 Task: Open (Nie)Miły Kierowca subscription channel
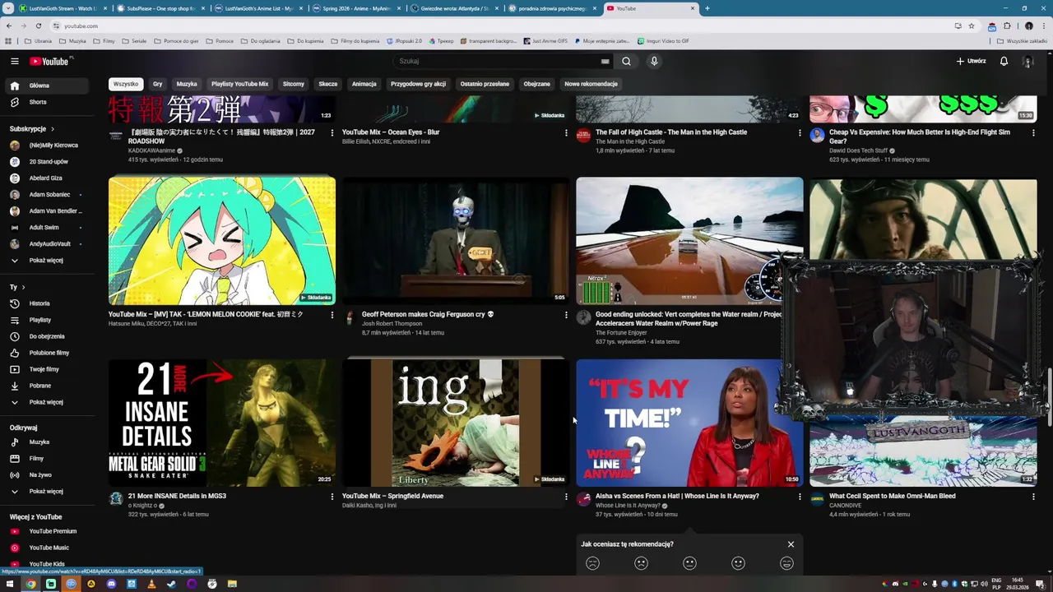click(48, 146)
